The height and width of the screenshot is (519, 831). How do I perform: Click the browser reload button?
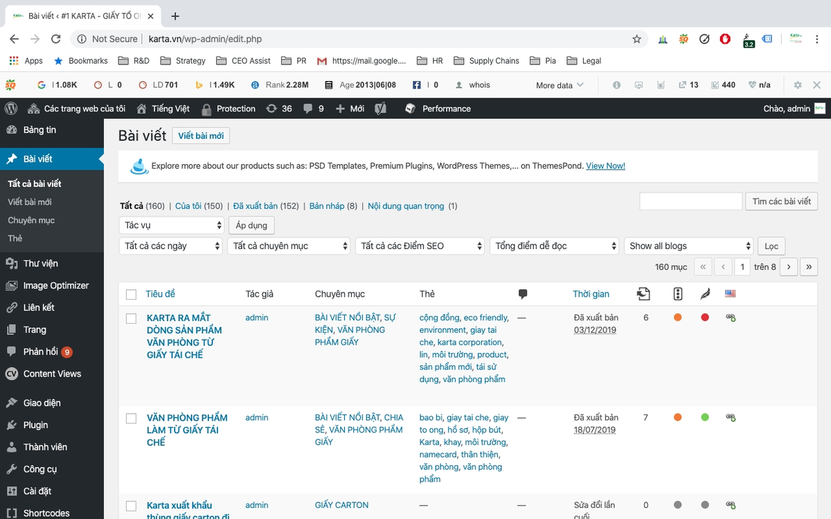(x=56, y=39)
